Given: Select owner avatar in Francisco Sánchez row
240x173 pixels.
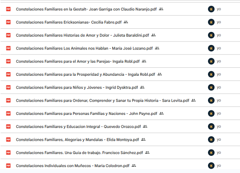Looking at the screenshot, I should (211, 153).
